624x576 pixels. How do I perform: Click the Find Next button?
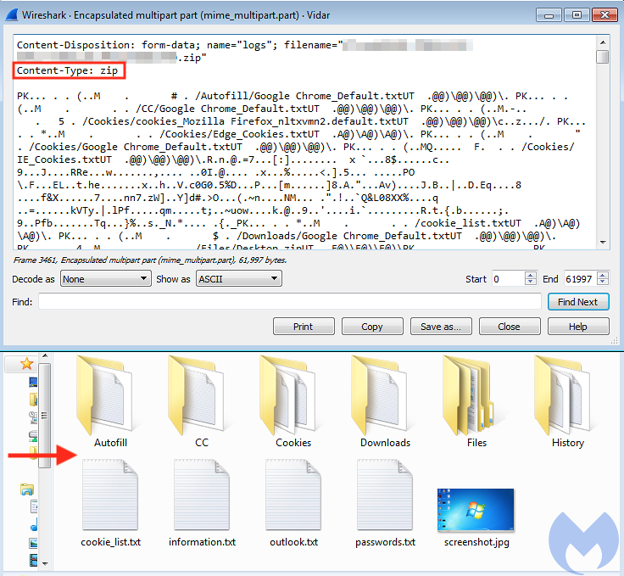[578, 302]
